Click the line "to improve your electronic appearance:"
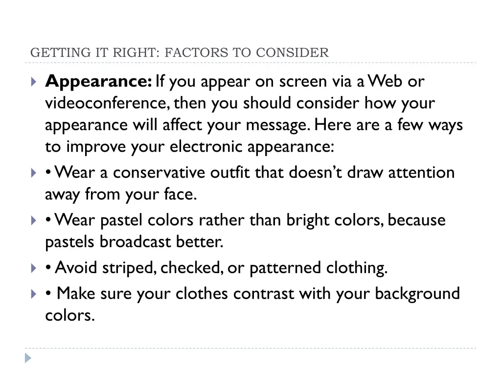The width and height of the screenshot is (501, 376). coord(189,146)
